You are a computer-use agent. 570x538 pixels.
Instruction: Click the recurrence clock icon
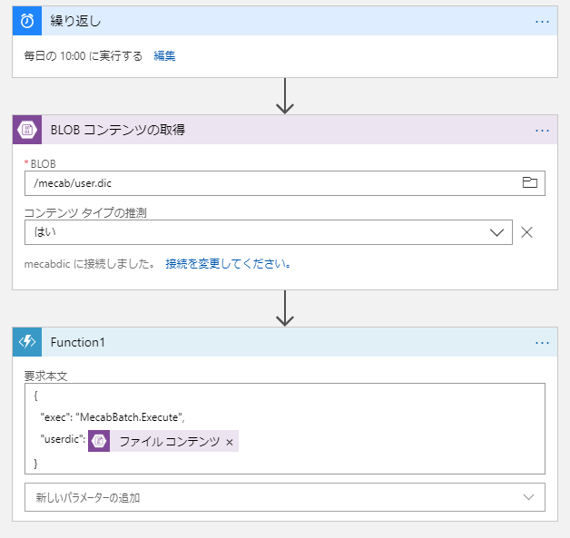(x=26, y=21)
